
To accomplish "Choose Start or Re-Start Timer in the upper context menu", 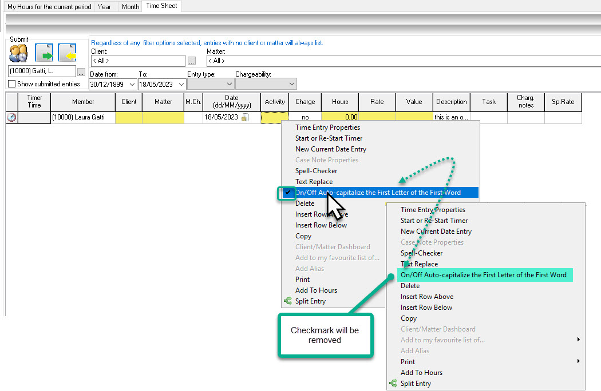I will (329, 138).
